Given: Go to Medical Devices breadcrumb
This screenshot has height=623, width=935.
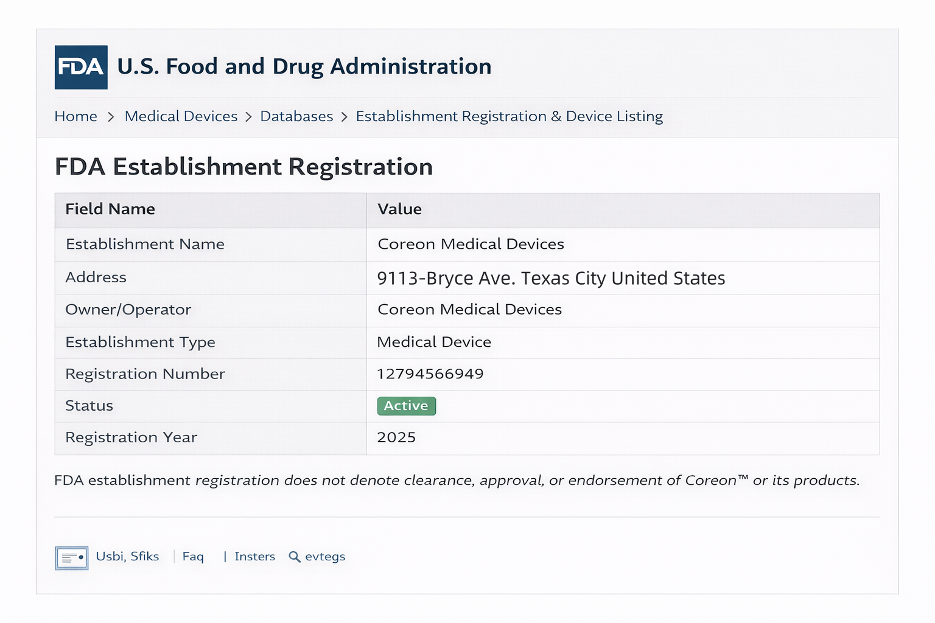Looking at the screenshot, I should [x=181, y=116].
